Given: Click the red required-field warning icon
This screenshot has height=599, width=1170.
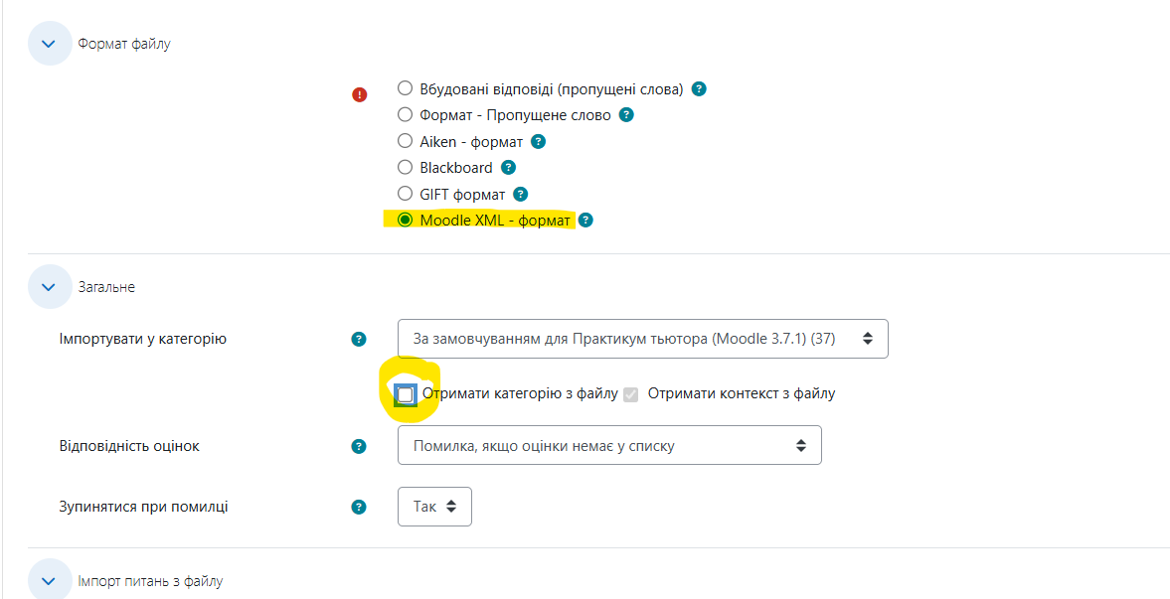Looking at the screenshot, I should 360,94.
